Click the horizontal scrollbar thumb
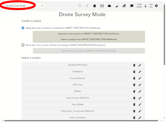 [x=81, y=121]
